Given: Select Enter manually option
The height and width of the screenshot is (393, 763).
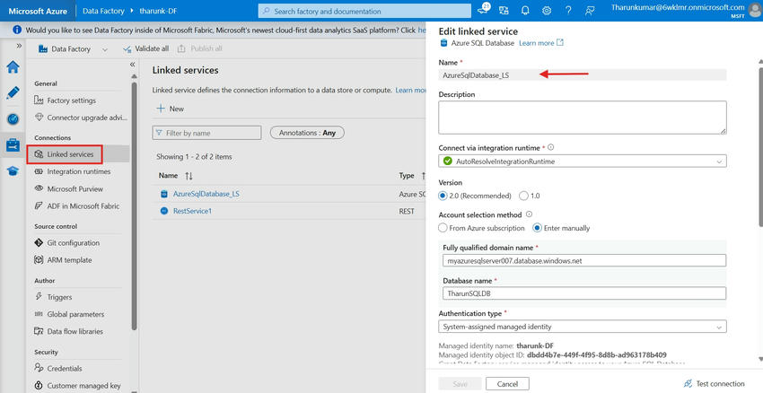Looking at the screenshot, I should coord(537,228).
